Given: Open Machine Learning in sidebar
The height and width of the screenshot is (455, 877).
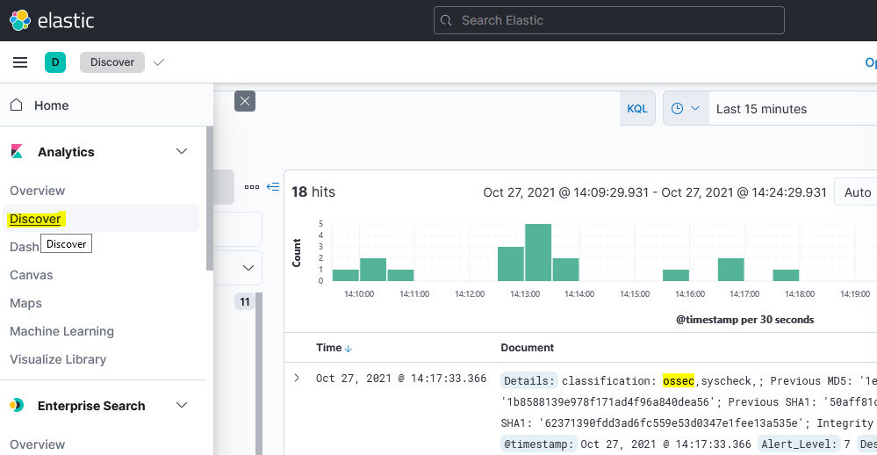Looking at the screenshot, I should [x=62, y=331].
